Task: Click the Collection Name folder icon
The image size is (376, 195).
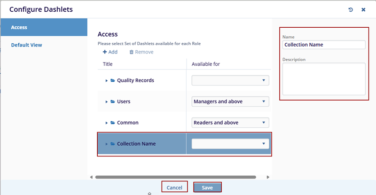Action: point(113,144)
